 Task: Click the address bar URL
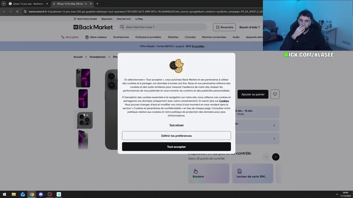point(145,12)
